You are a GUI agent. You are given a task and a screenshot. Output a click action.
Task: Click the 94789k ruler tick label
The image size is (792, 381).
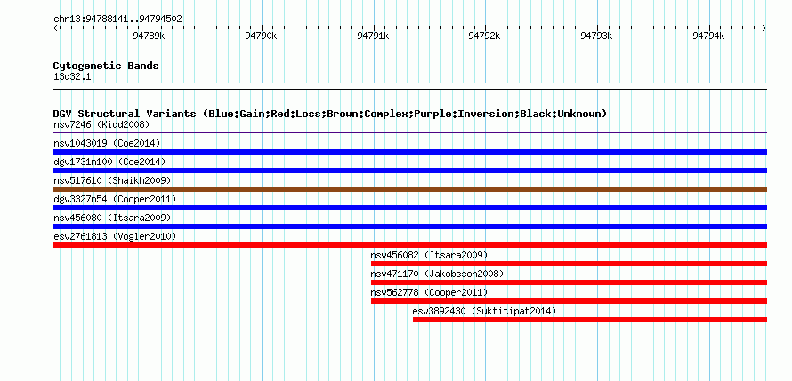click(x=149, y=36)
